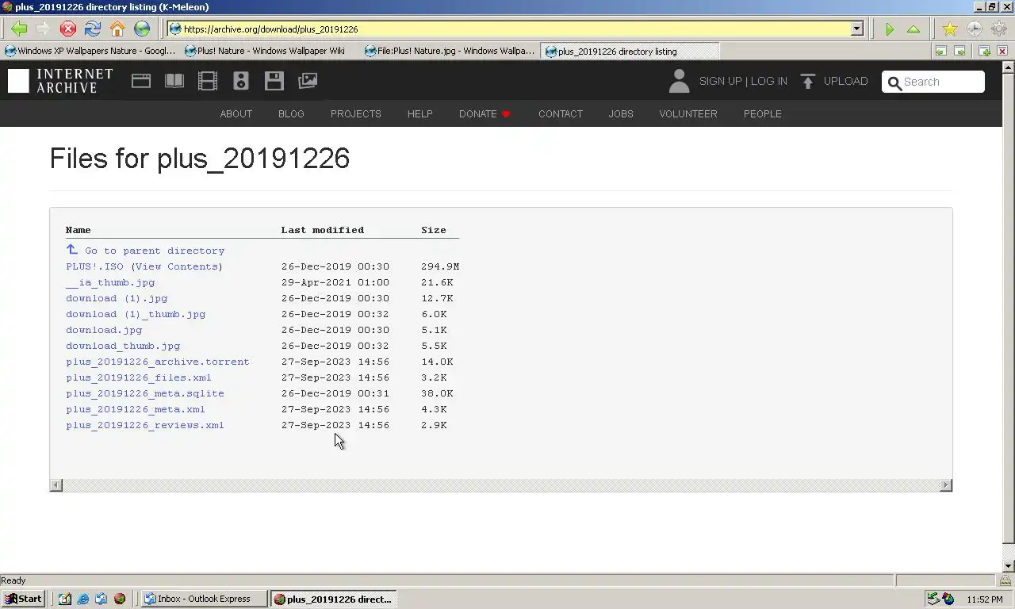Open the download (1).jpg file link
The height and width of the screenshot is (609, 1015).
point(117,298)
